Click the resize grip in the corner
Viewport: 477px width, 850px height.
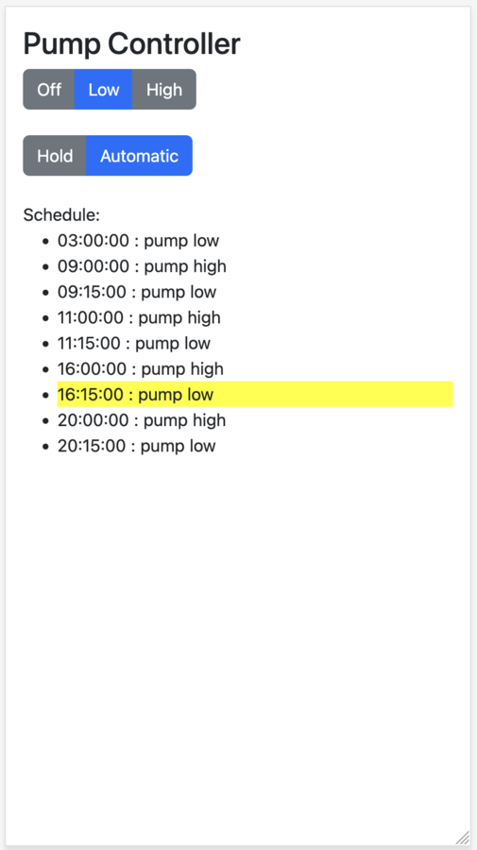click(x=463, y=837)
